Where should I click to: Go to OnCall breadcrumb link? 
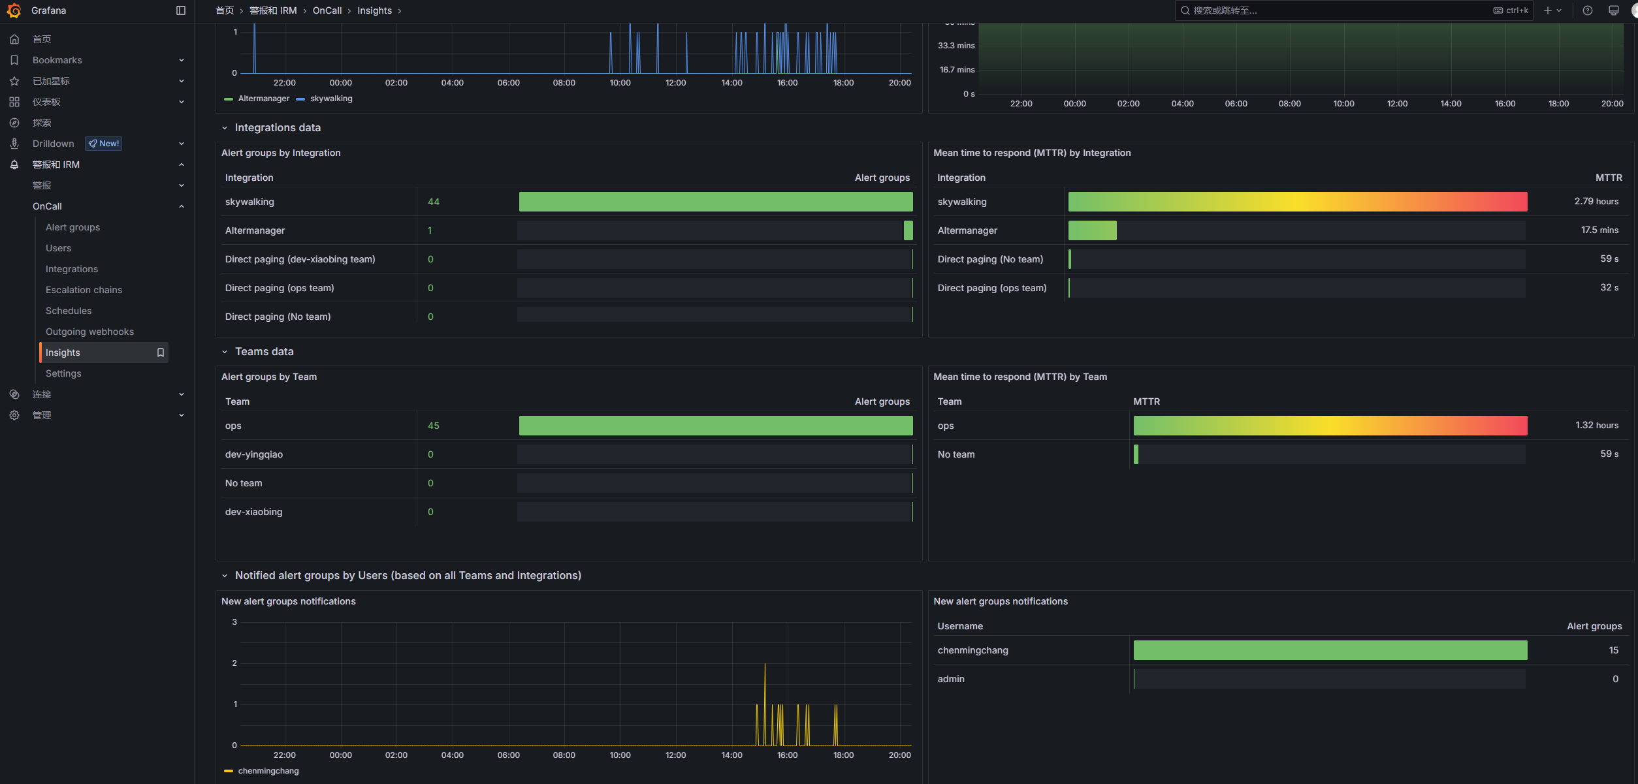click(327, 10)
